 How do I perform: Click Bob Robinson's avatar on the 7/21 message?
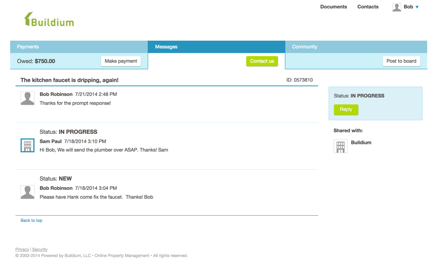27,98
